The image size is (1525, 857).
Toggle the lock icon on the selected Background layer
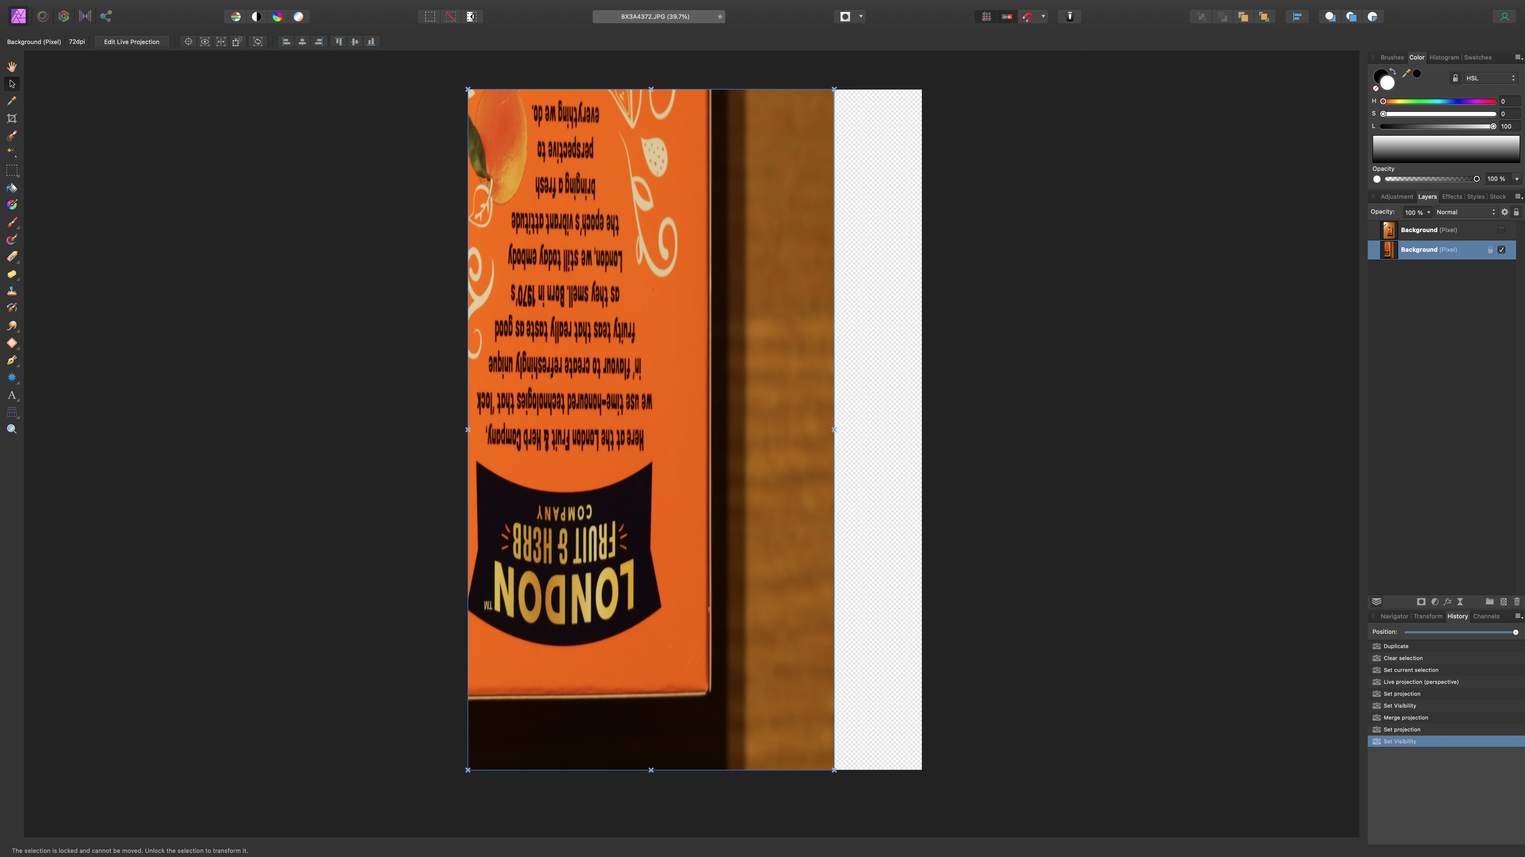(1490, 250)
